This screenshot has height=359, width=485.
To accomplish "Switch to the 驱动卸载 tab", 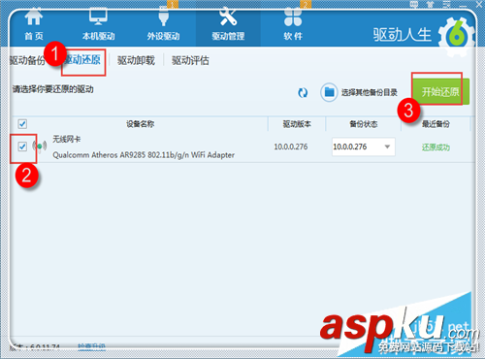I will click(x=136, y=60).
